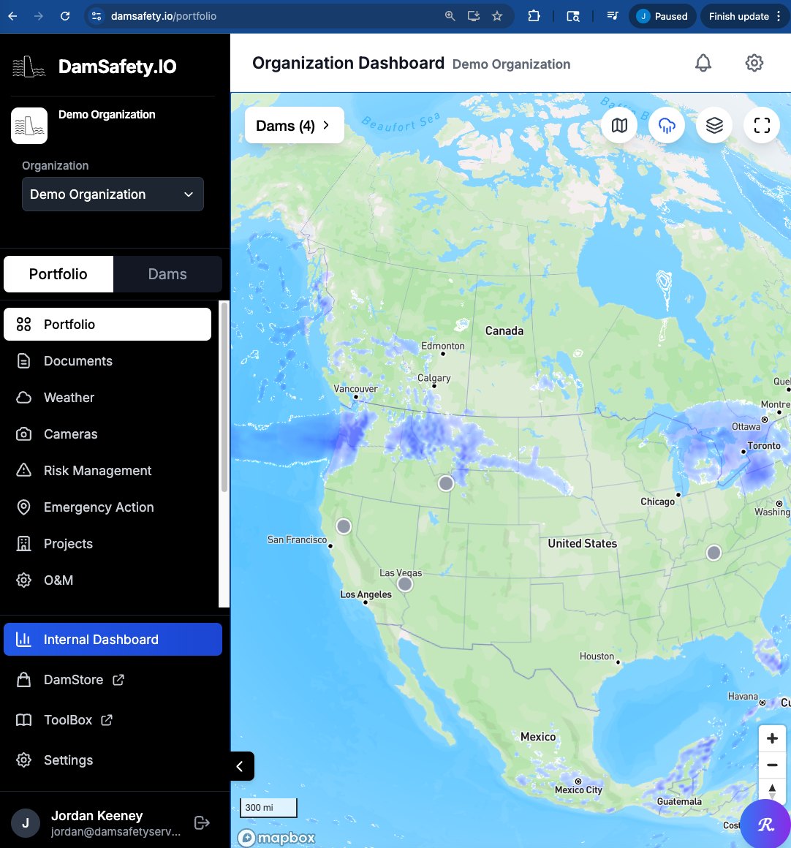Screen dimensions: 791x848
Task: Switch to the Dams tab
Action: pos(167,273)
